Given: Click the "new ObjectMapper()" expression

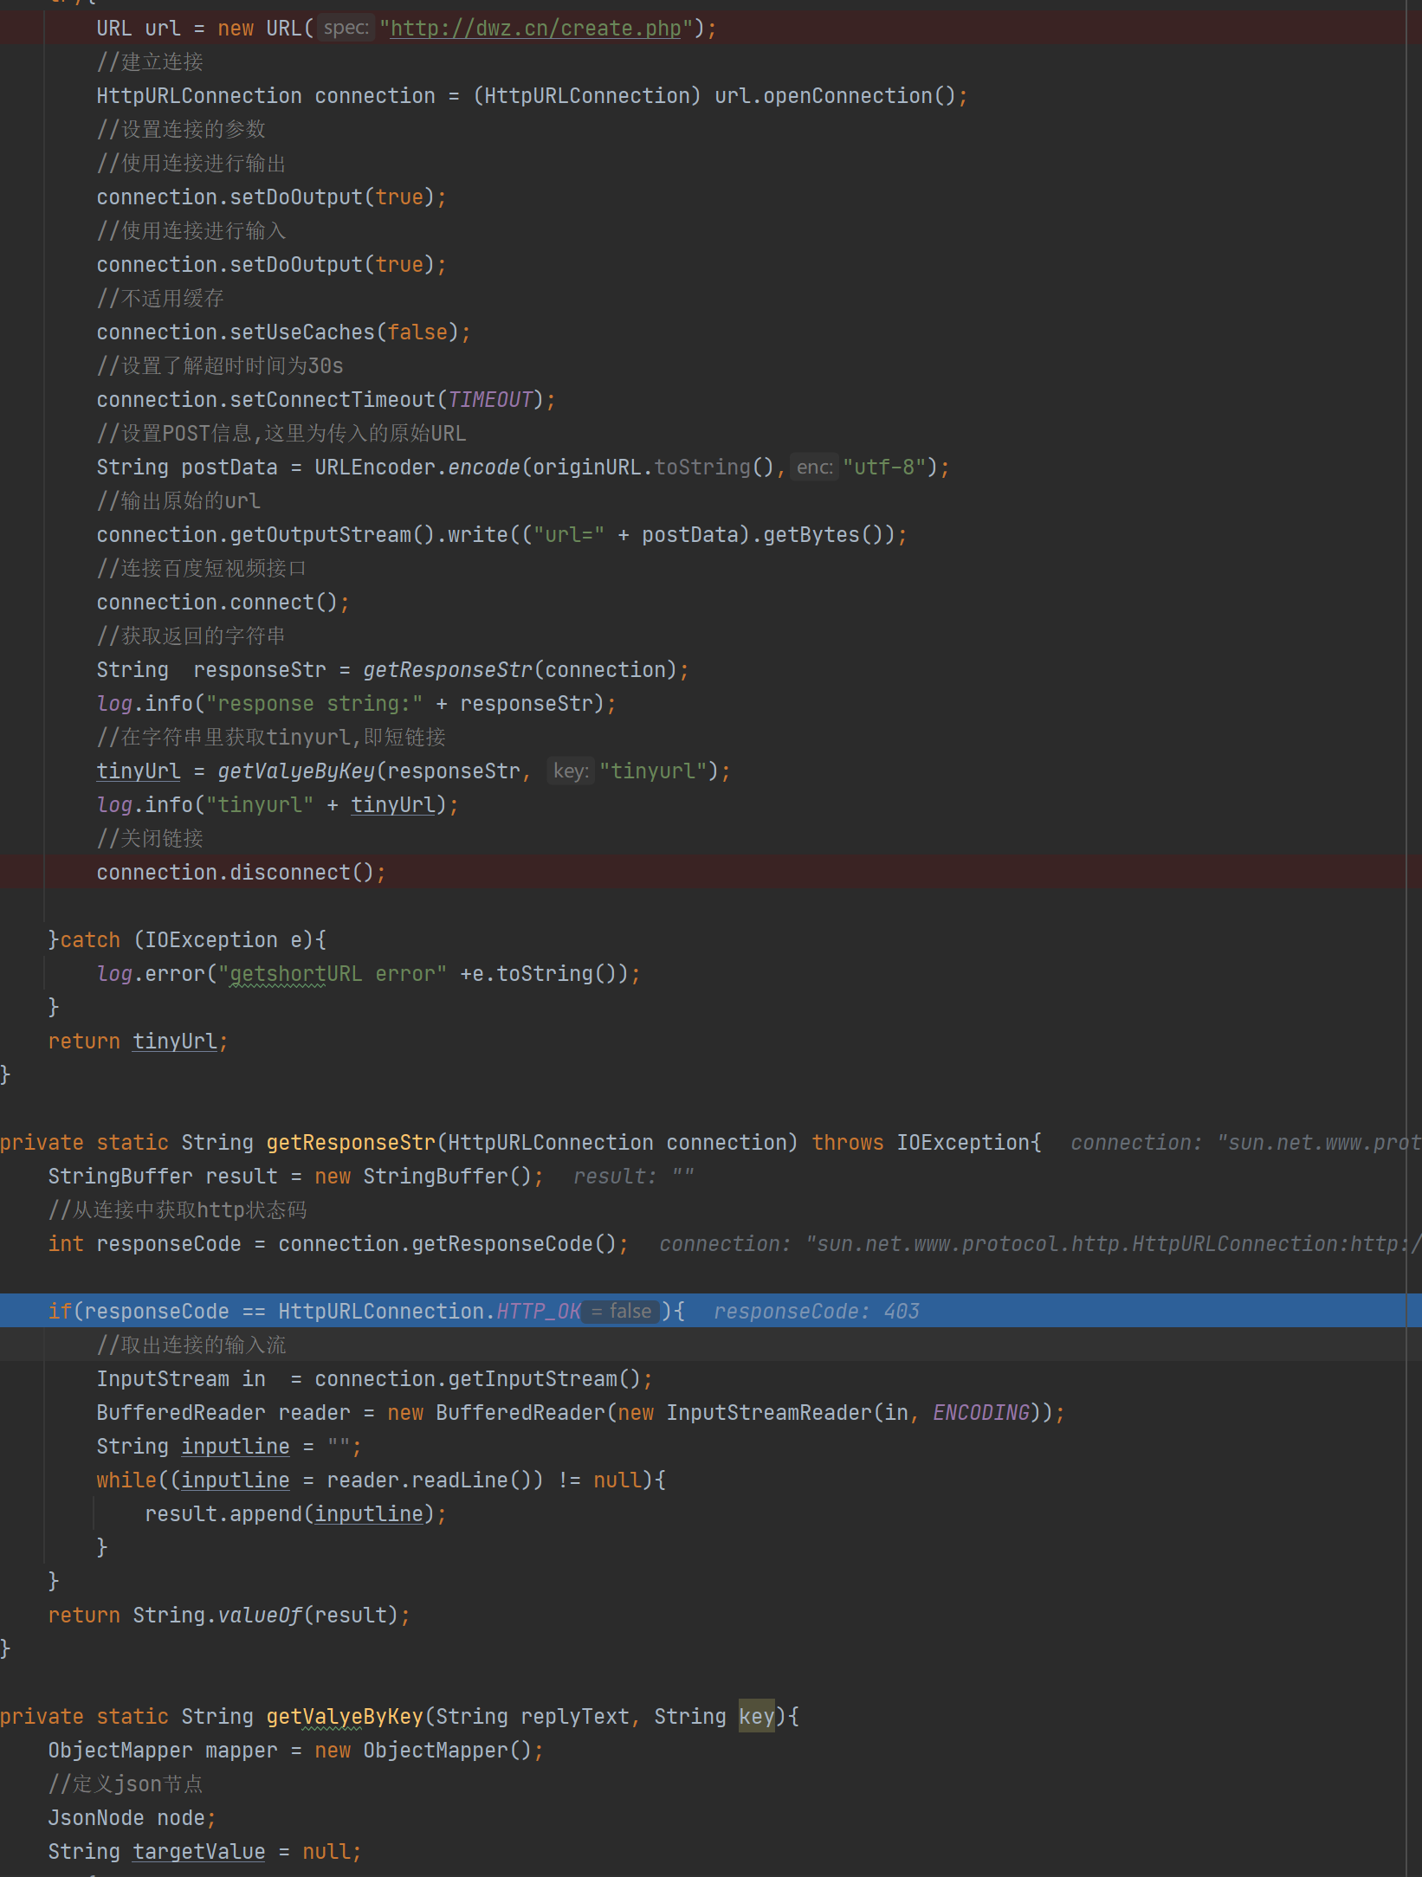Looking at the screenshot, I should (423, 1751).
